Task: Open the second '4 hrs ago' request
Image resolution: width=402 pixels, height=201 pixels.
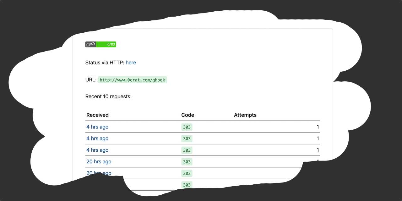Action: tap(97, 139)
